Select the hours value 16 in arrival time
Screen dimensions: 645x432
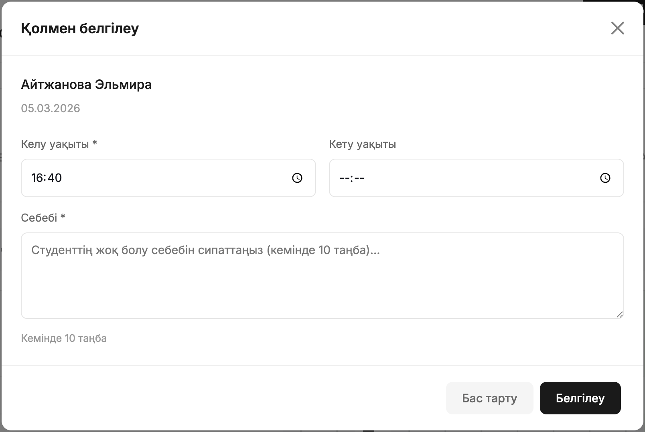point(38,178)
